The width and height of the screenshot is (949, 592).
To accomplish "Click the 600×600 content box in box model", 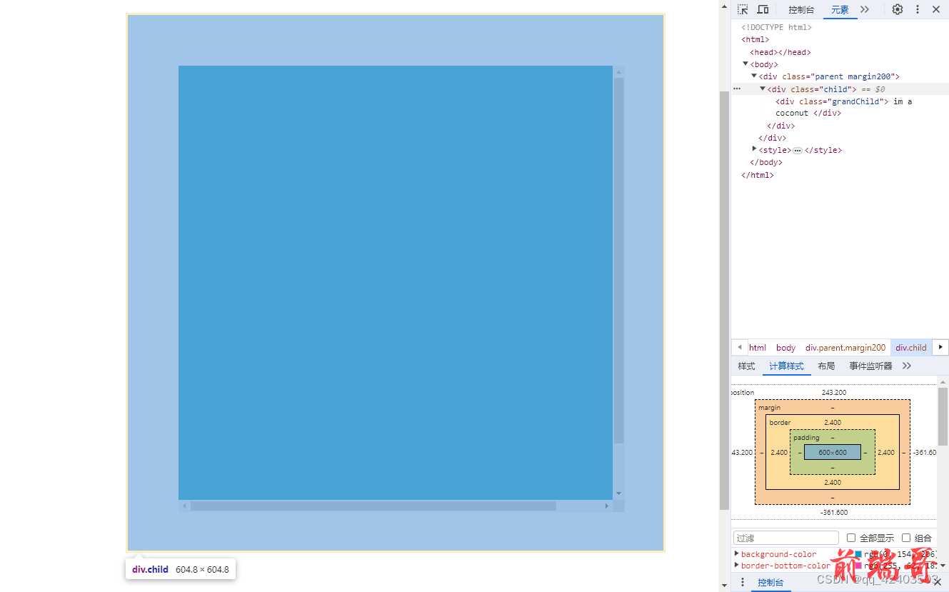I will [x=833, y=452].
